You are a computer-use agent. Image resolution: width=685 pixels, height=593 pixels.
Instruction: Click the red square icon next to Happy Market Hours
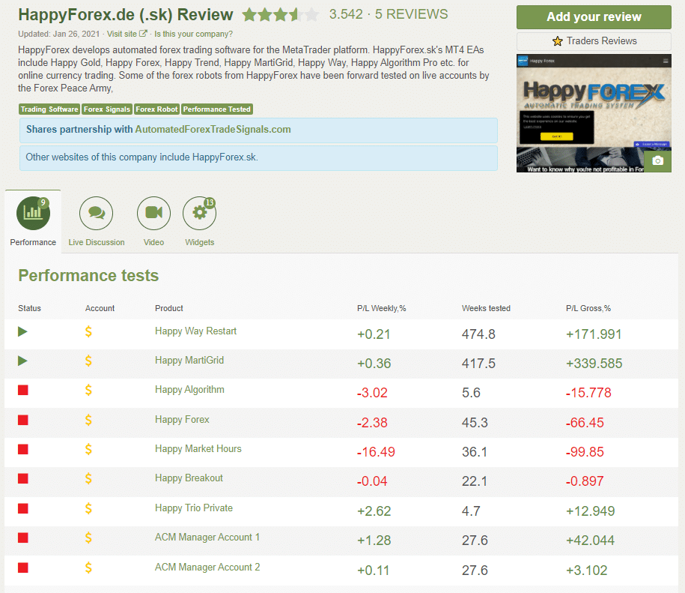point(22,449)
